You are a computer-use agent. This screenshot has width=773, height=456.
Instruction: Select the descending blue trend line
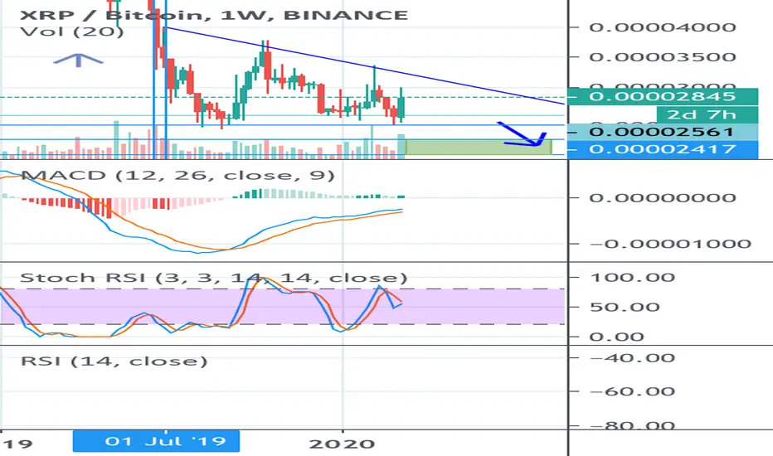click(x=365, y=65)
